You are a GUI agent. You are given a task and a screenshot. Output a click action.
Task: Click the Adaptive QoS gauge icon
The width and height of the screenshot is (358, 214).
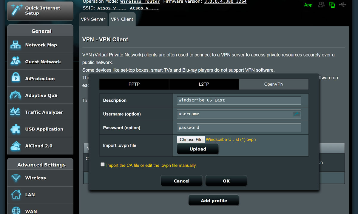16,95
